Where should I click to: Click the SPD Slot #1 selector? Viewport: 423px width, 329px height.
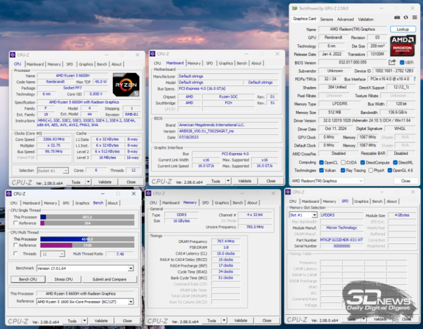[x=303, y=215]
